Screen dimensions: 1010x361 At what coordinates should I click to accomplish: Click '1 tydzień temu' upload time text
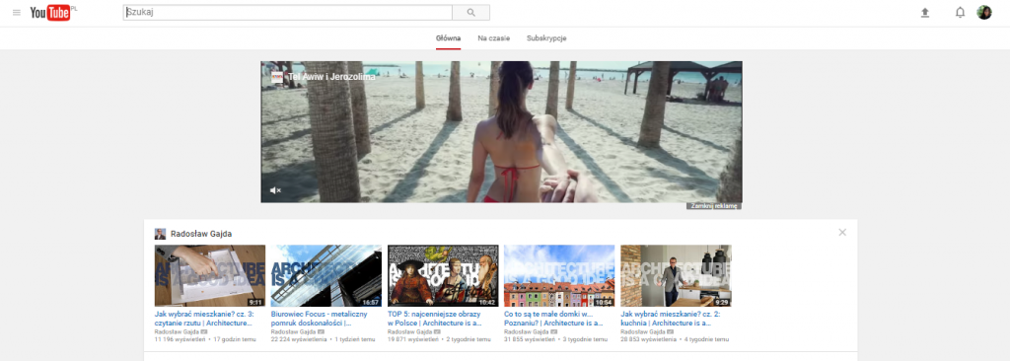(x=355, y=339)
